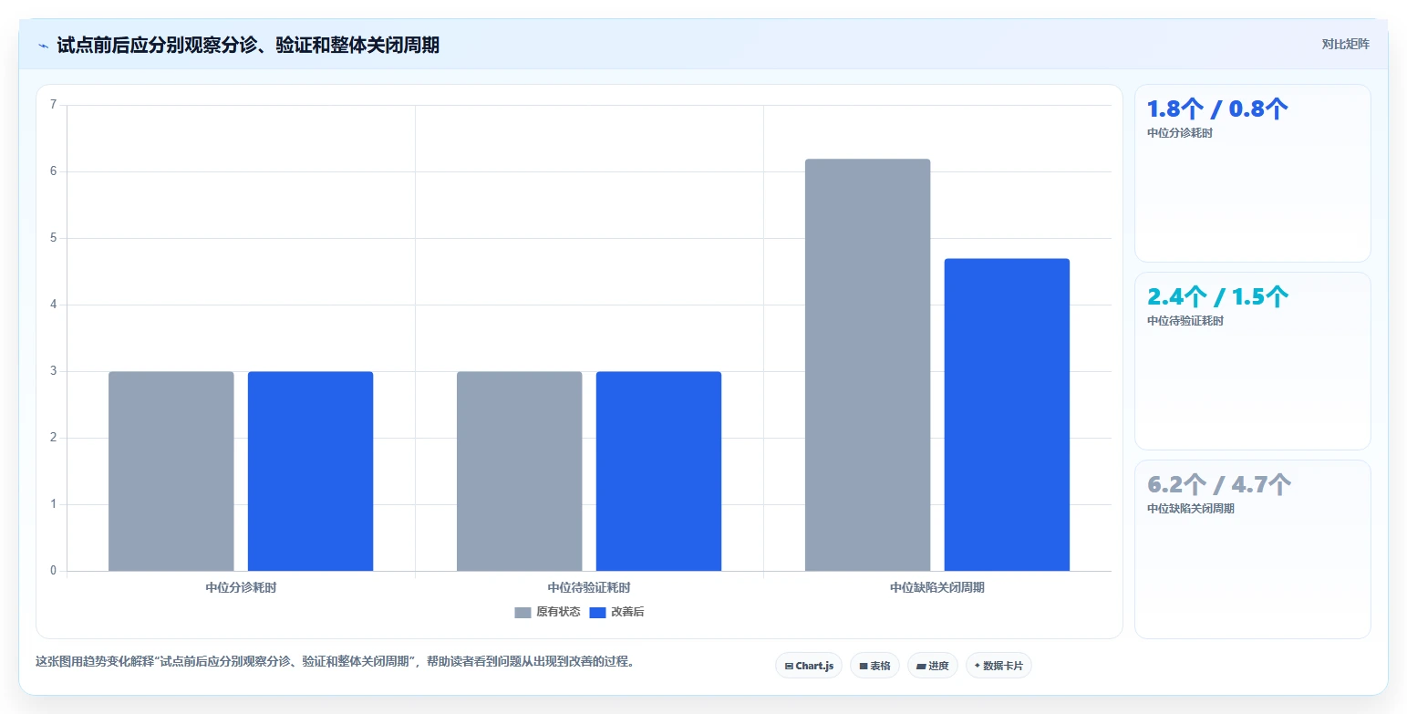Click the y-axis tick label 0

click(x=53, y=571)
